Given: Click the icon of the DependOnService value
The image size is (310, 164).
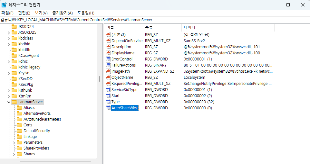Looking at the screenshot, I should click(108, 41).
